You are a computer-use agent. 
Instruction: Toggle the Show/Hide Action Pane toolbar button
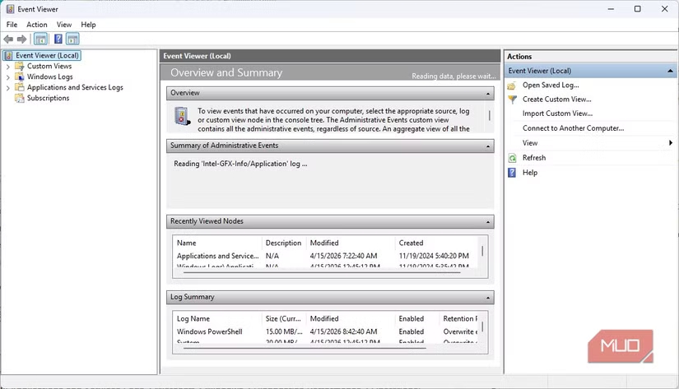click(x=72, y=39)
